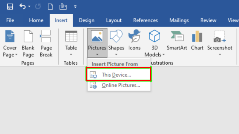Insert a Chart
This screenshot has width=239, height=134.
[x=197, y=40]
